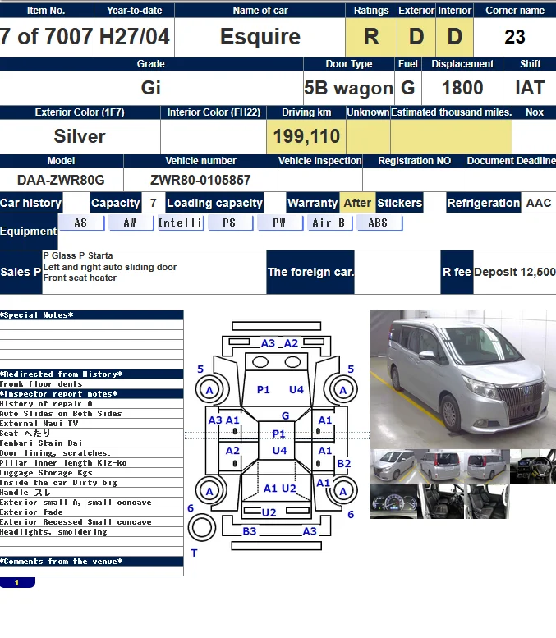
Task: Click the AAC refrigeration value
Action: [x=539, y=203]
